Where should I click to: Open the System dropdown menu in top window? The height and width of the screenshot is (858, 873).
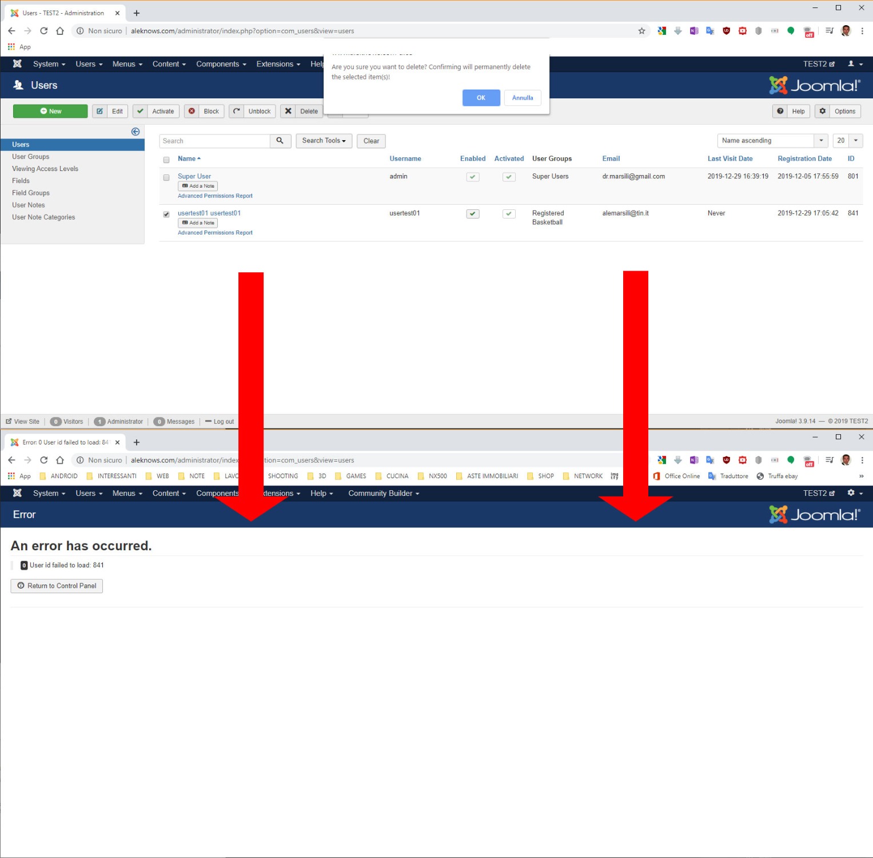pos(49,64)
